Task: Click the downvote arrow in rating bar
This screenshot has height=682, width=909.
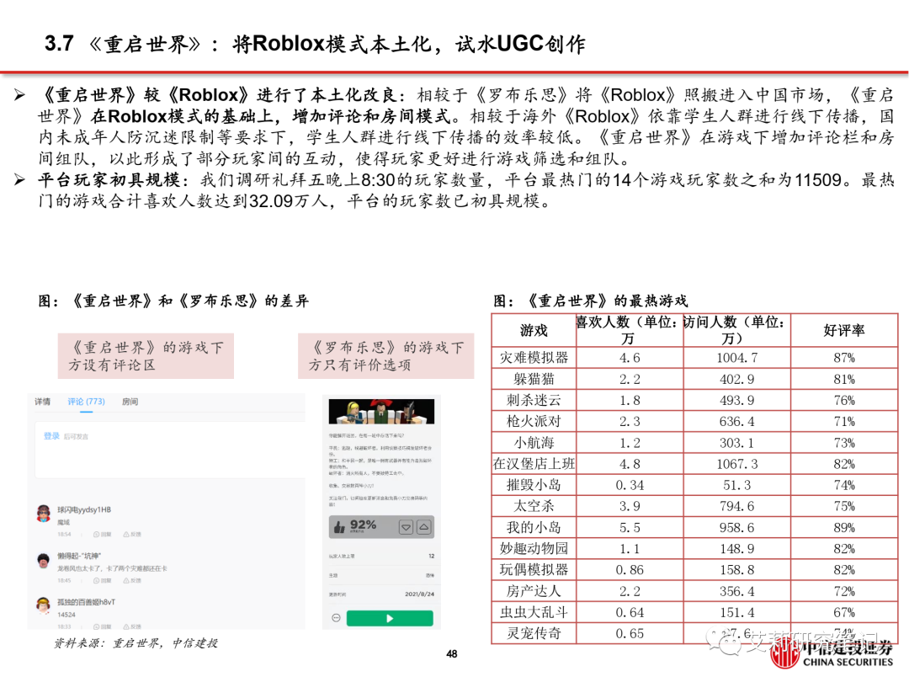Action: pyautogui.click(x=407, y=527)
